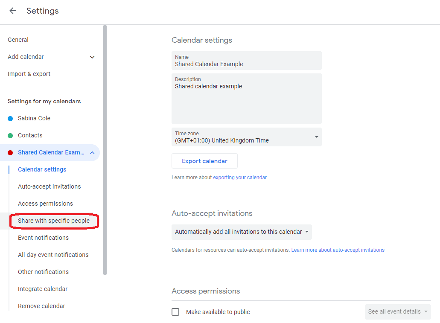Open Learn more about auto-accept invitations link
This screenshot has width=440, height=323.
tap(338, 250)
